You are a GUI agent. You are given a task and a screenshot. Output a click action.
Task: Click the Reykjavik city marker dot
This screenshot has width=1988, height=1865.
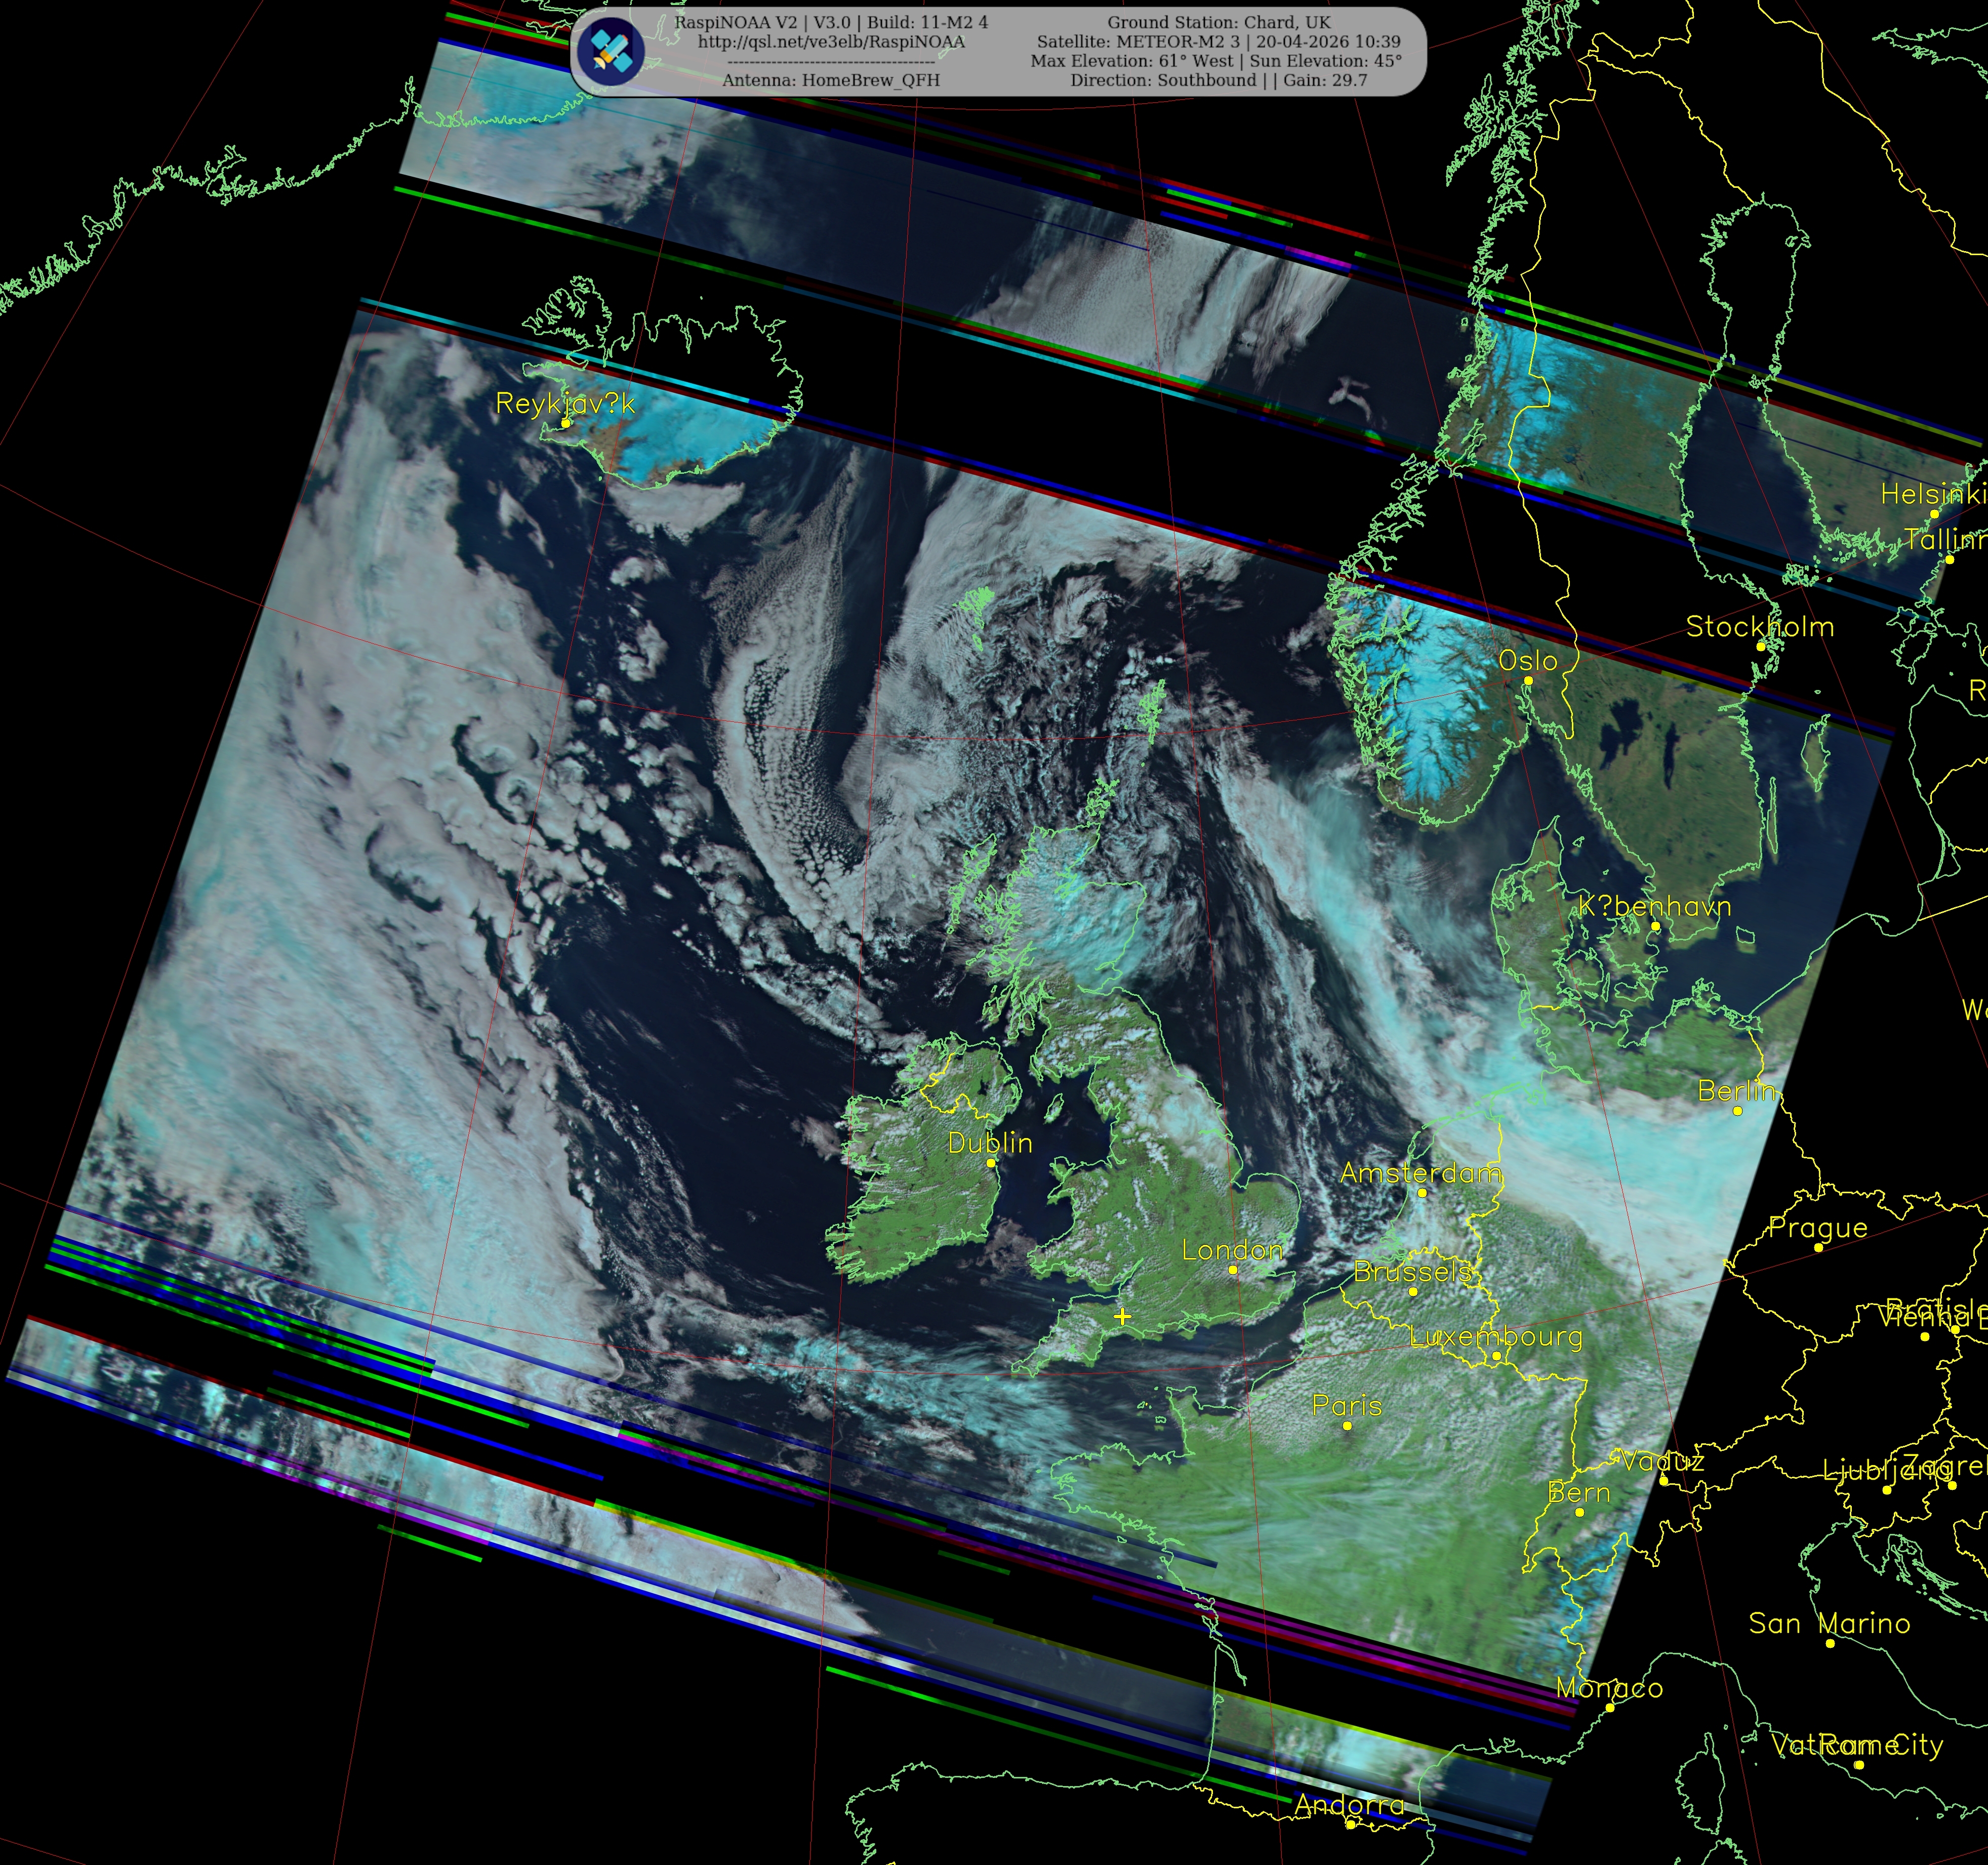pyautogui.click(x=566, y=423)
